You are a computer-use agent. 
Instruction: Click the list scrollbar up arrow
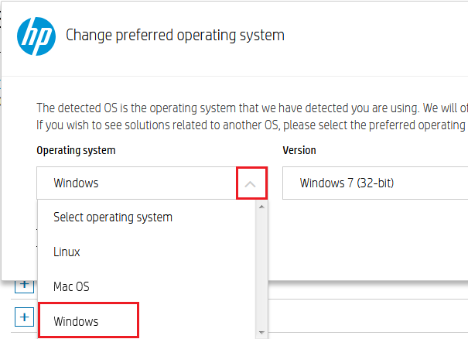[261, 207]
